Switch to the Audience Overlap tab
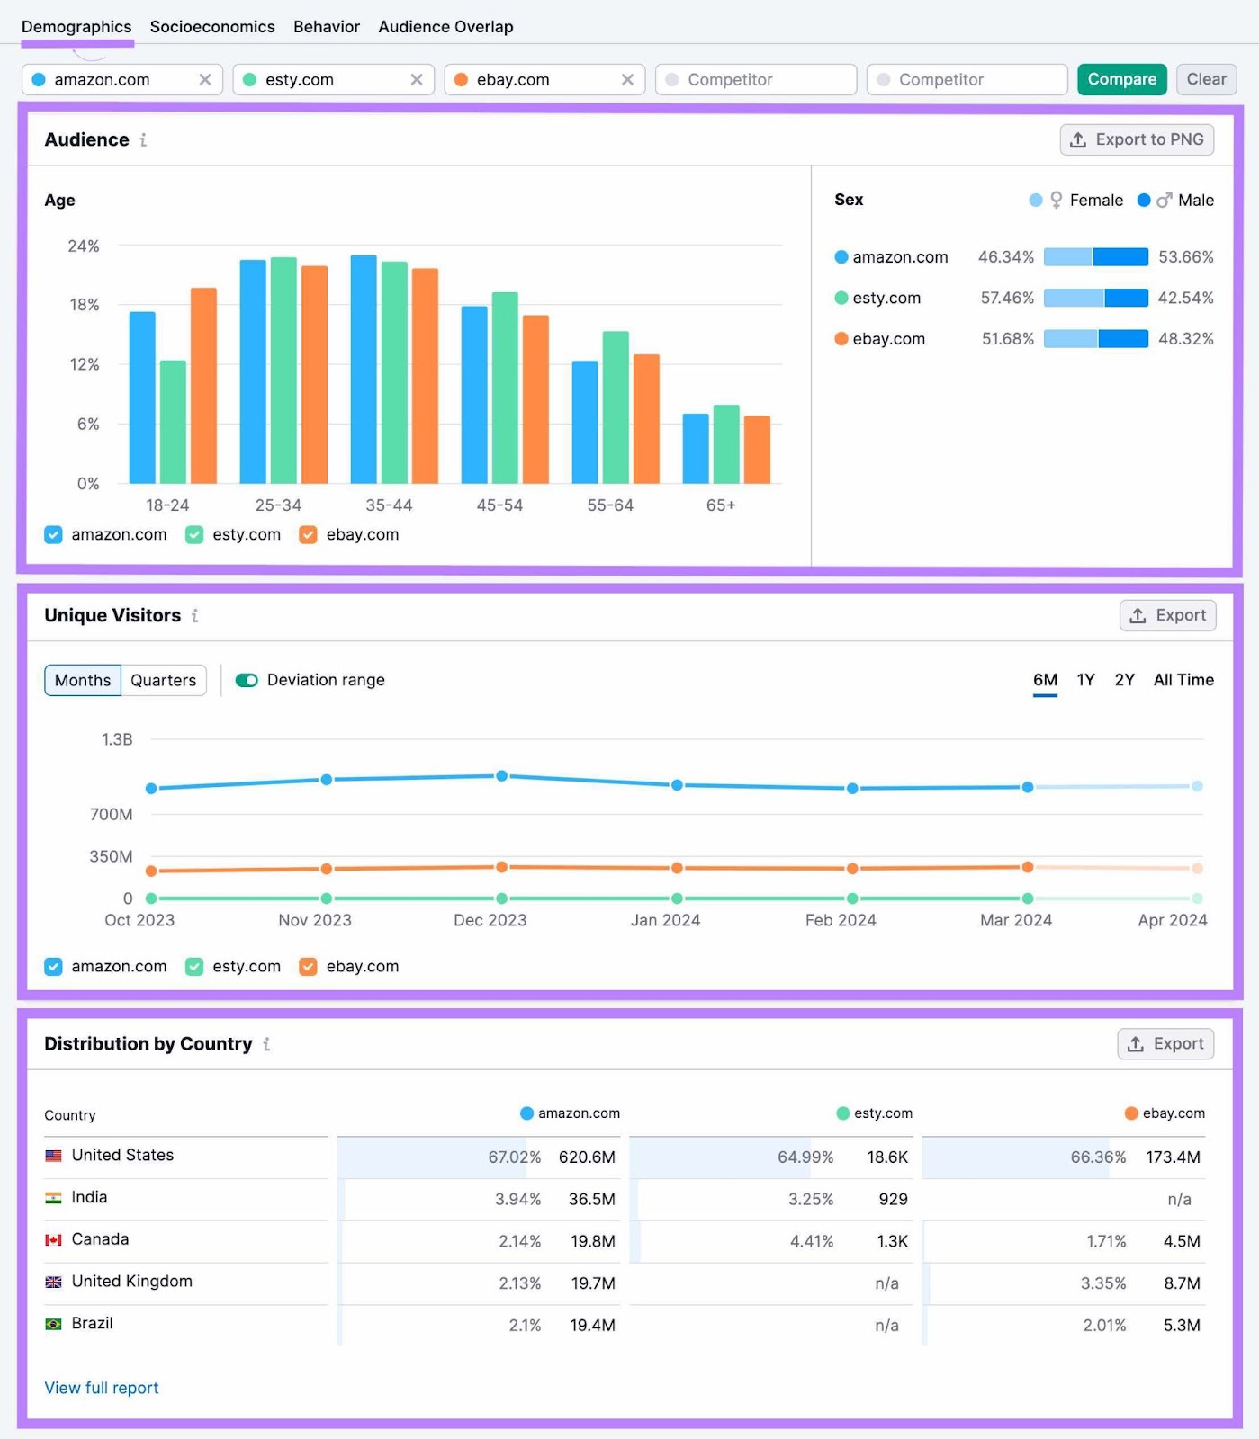 pos(445,27)
